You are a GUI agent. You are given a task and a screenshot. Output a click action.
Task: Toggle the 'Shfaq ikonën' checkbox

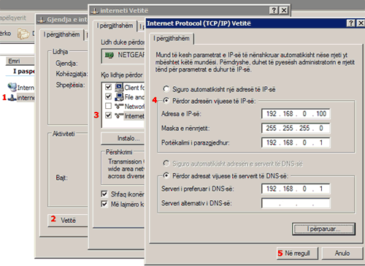point(104,194)
